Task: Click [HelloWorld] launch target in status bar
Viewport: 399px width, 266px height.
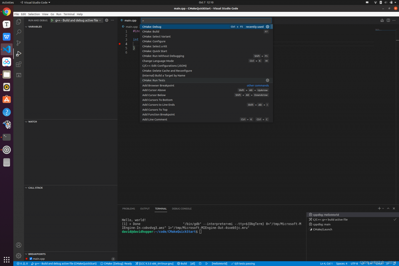Action: click(219, 264)
